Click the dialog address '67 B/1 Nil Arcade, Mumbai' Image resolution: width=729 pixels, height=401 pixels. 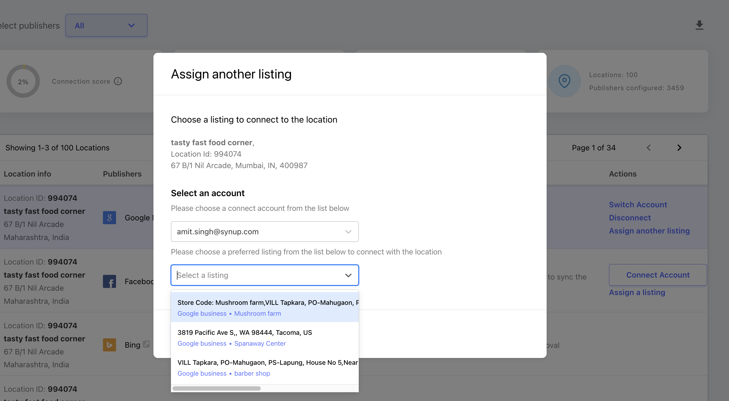[x=239, y=165]
